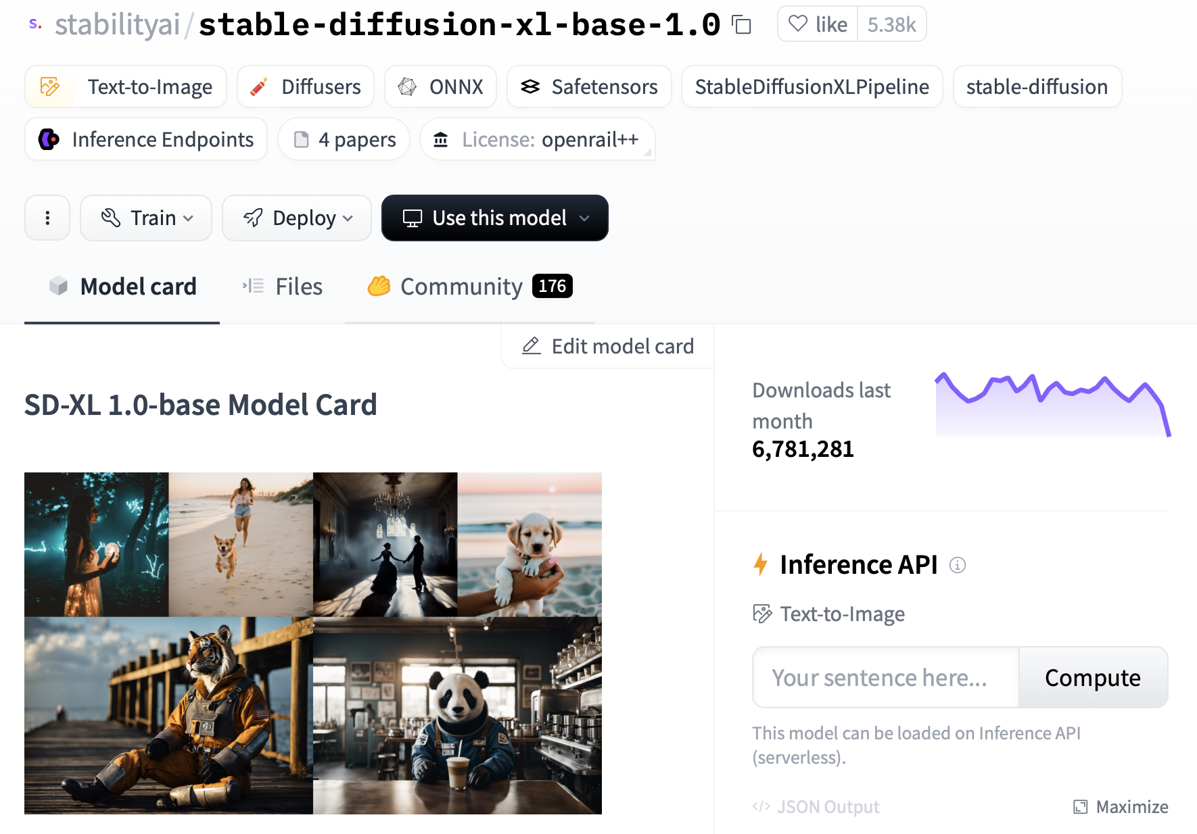Copy the model name with the copy icon
Screen dimensions: 1197x834
[742, 25]
